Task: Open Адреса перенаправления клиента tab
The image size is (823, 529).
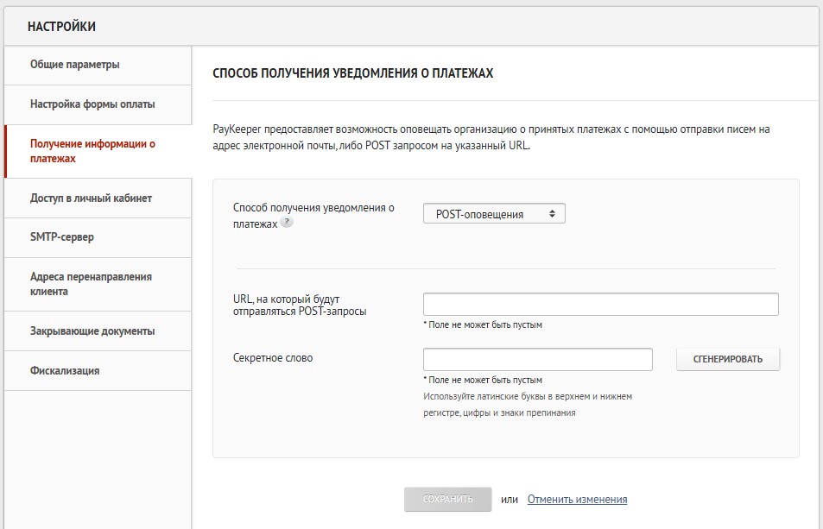Action: (x=91, y=284)
